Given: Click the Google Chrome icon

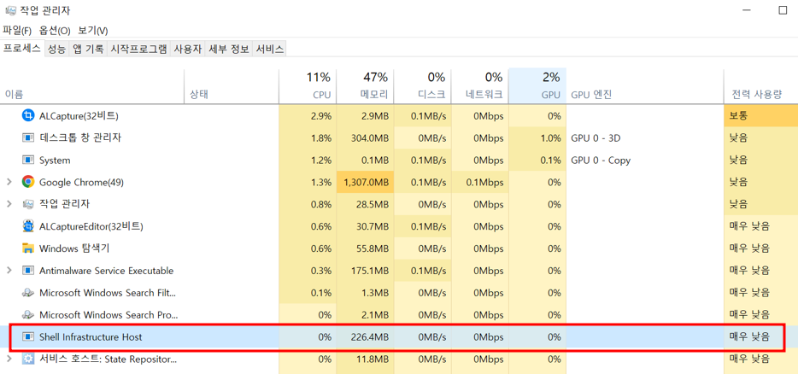Looking at the screenshot, I should [27, 182].
